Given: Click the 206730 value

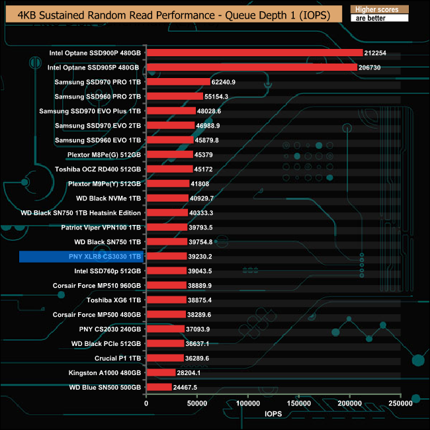Looking at the screenshot, I should click(x=370, y=67).
